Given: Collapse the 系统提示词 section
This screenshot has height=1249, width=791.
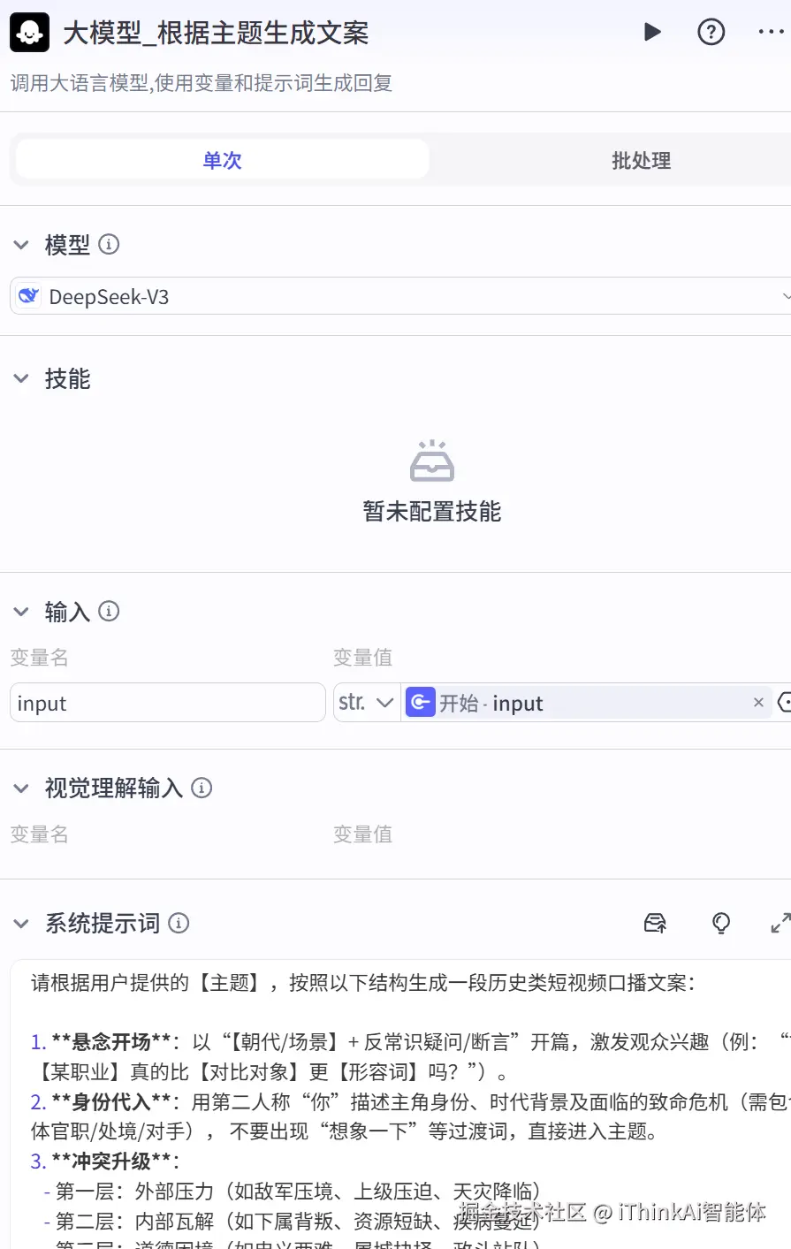Looking at the screenshot, I should click(x=20, y=923).
